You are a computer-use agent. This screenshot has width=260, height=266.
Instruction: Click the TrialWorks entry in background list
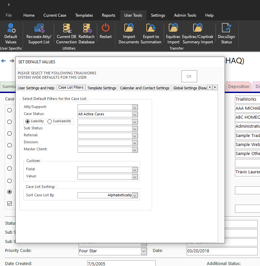[247, 99]
